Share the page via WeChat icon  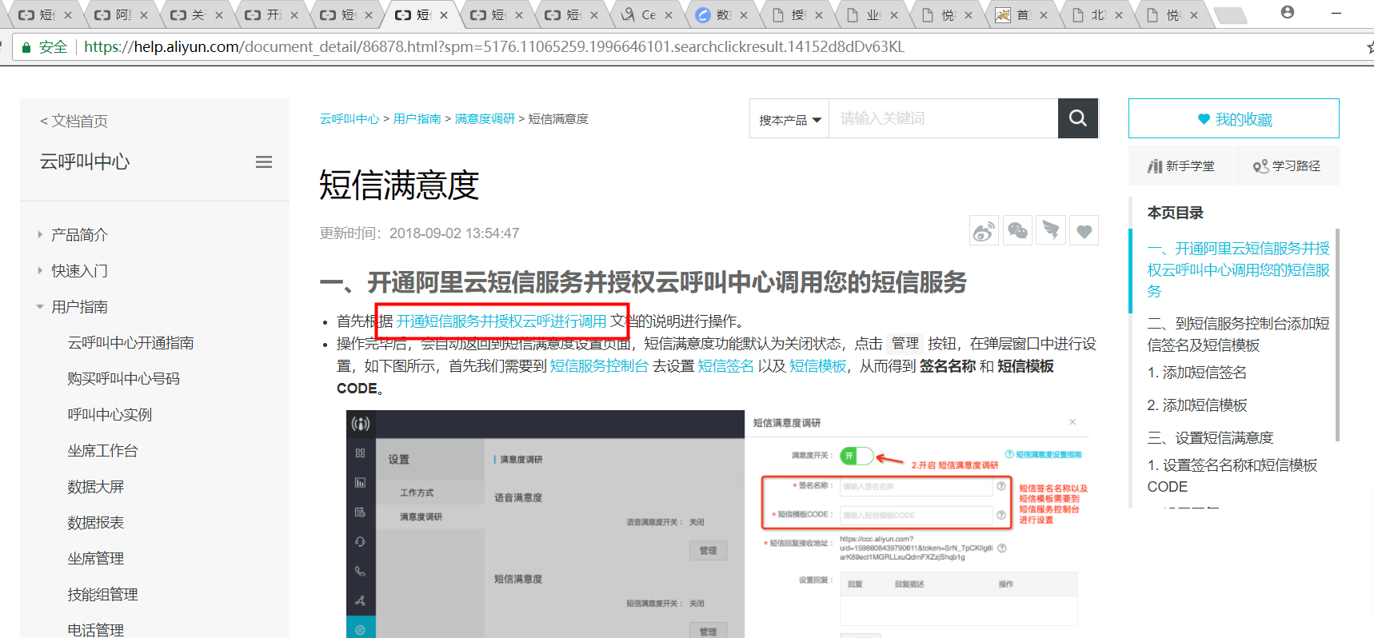[1017, 231]
